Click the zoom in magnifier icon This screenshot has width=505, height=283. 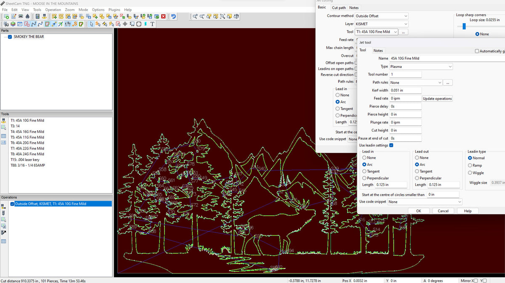pos(195,16)
